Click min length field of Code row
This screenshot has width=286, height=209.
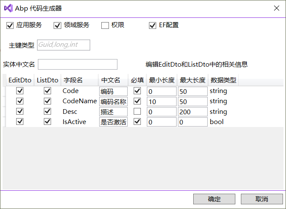pos(162,91)
